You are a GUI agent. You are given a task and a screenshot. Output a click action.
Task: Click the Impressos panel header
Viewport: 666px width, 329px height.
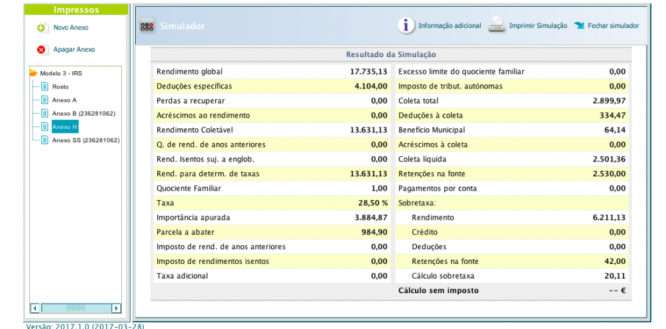point(76,10)
